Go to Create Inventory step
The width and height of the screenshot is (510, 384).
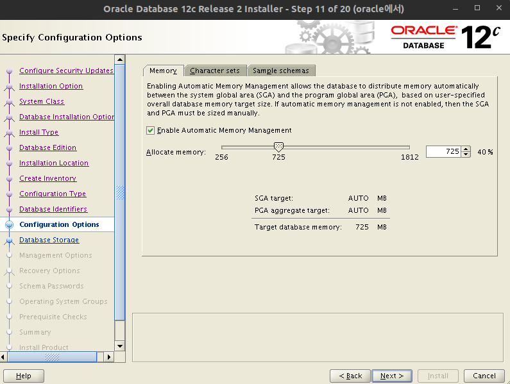(48, 178)
